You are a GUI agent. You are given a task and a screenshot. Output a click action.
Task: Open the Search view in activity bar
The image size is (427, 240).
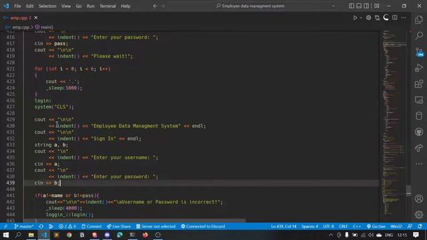click(419, 35)
